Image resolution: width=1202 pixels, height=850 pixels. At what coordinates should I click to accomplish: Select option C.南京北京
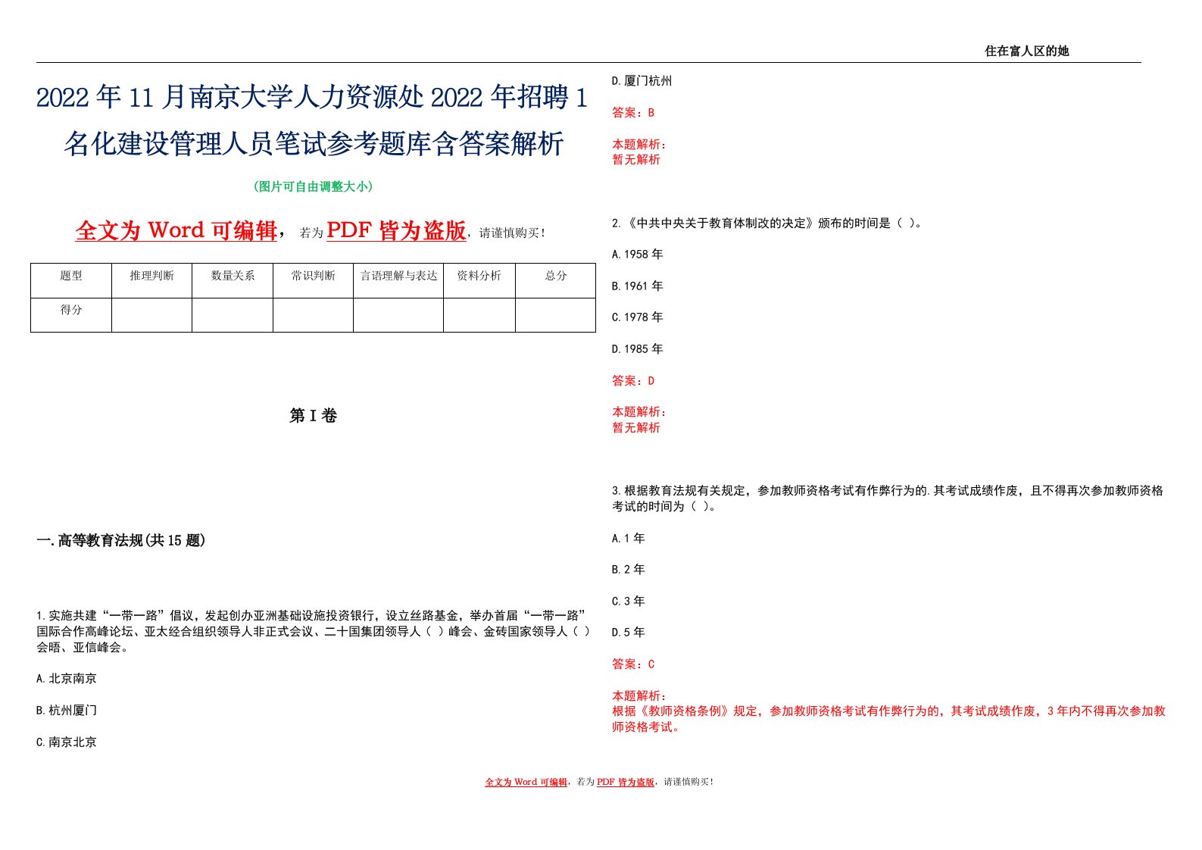67,742
